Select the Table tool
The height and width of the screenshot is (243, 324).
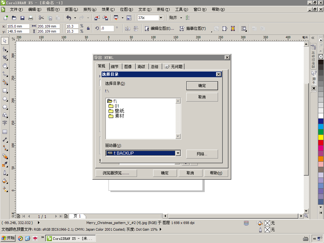[5, 132]
